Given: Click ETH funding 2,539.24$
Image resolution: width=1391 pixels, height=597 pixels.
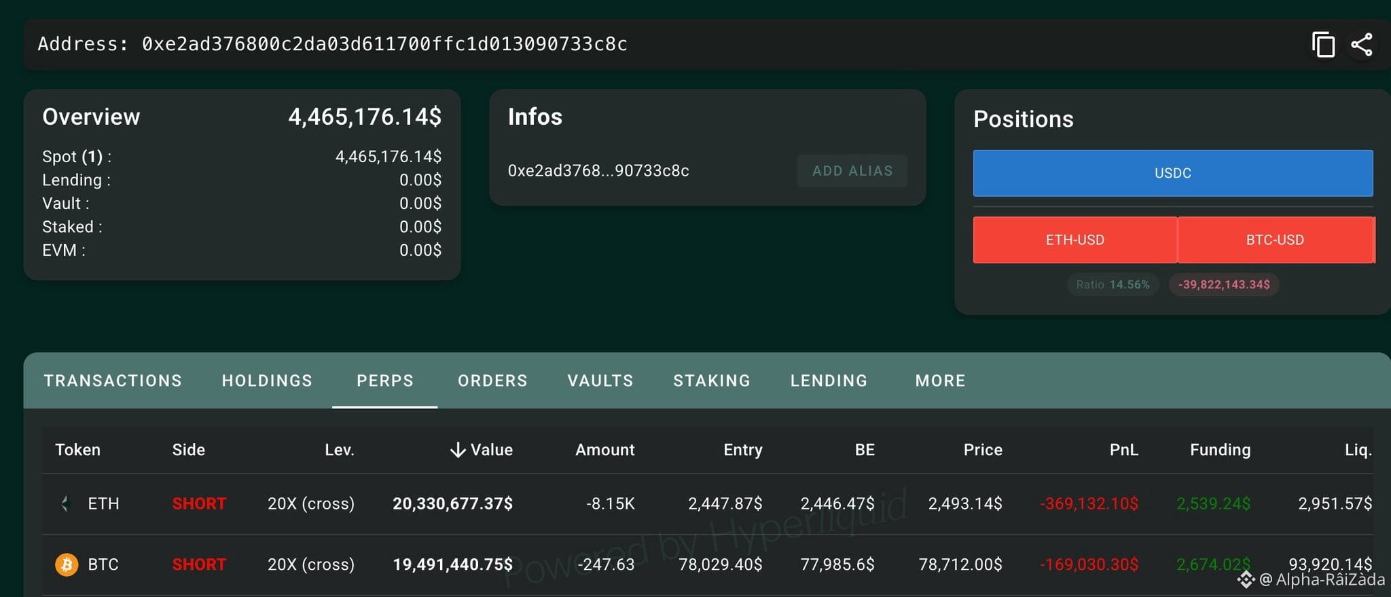Looking at the screenshot, I should pos(1213,503).
